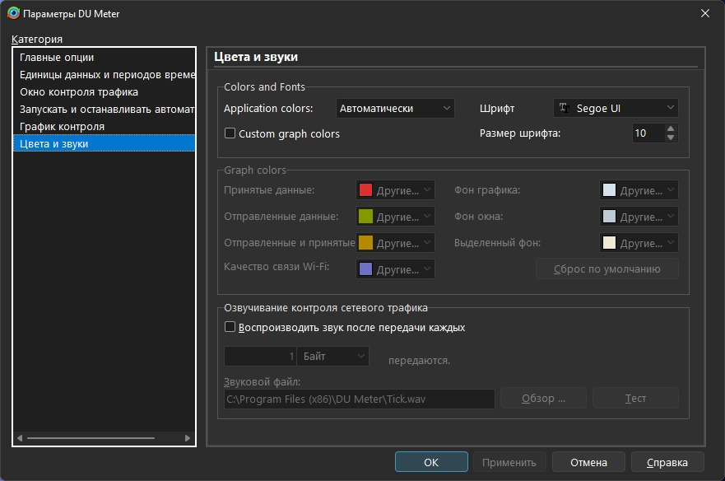Click the OK button
Screen dimensions: 725x481
tap(431, 462)
